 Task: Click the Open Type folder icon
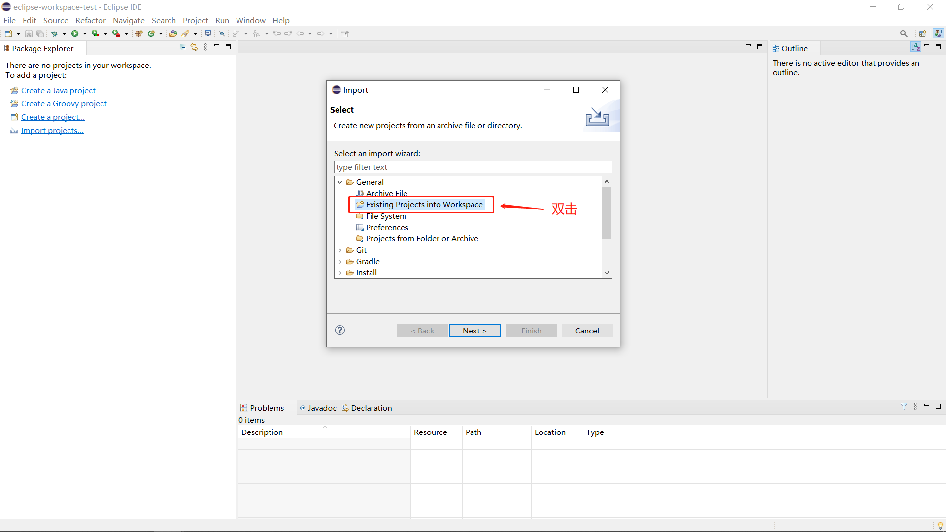173,33
